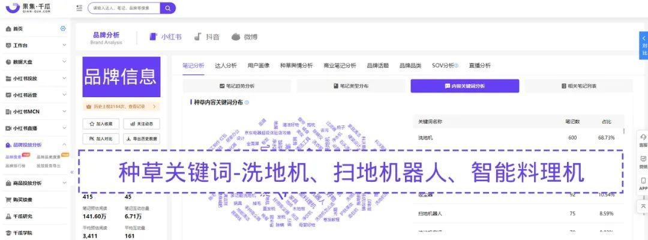The height and width of the screenshot is (240, 648).
Task: Click the 品牌投放分析 sidebar icon
Action: point(8,145)
